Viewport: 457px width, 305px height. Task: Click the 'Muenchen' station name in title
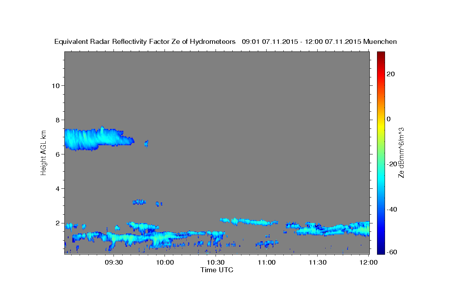380,42
